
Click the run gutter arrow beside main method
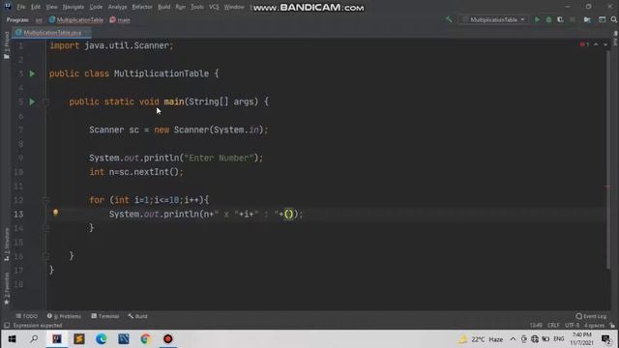32,101
